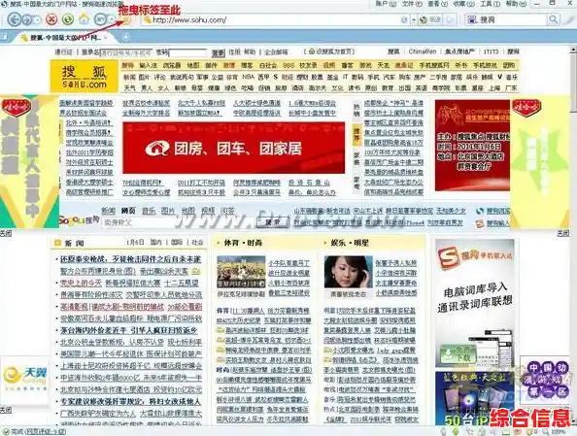Close the 搜狐 tab with its x
The height and width of the screenshot is (436, 577).
point(106,38)
